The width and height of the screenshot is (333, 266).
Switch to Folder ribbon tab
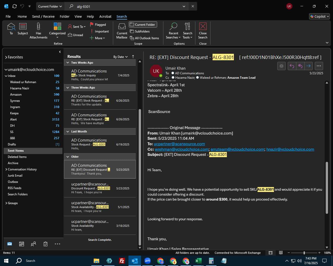pyautogui.click(x=65, y=16)
